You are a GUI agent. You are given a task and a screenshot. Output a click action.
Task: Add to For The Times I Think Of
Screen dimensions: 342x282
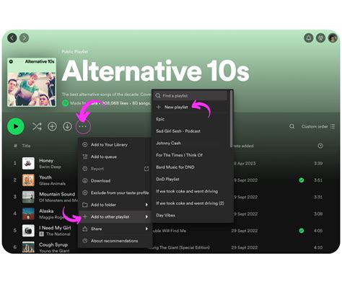pyautogui.click(x=191, y=155)
